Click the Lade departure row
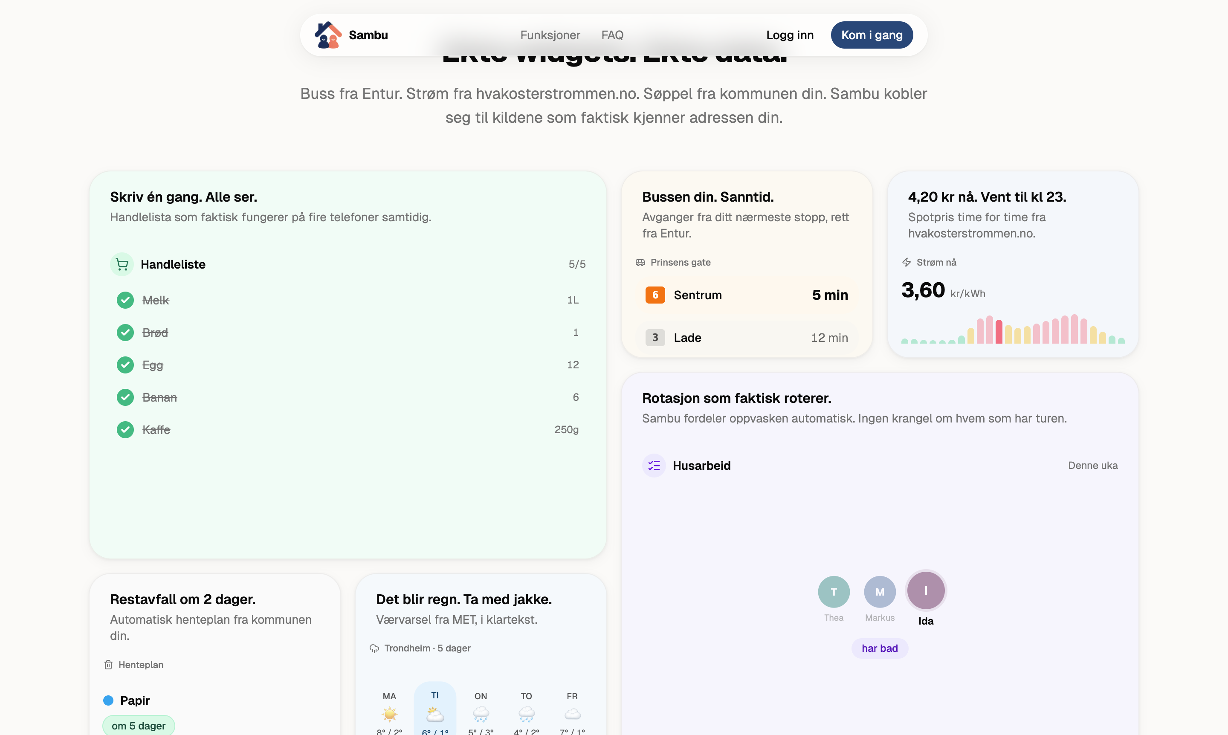Image resolution: width=1228 pixels, height=735 pixels. point(747,337)
